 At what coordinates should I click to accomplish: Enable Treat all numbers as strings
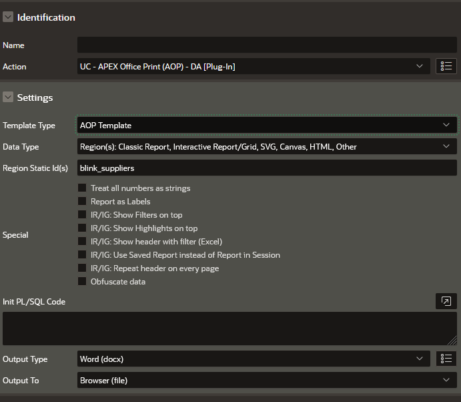pyautogui.click(x=82, y=188)
